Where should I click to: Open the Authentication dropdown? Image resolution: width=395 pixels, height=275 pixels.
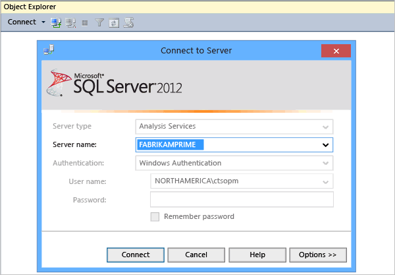click(x=325, y=163)
